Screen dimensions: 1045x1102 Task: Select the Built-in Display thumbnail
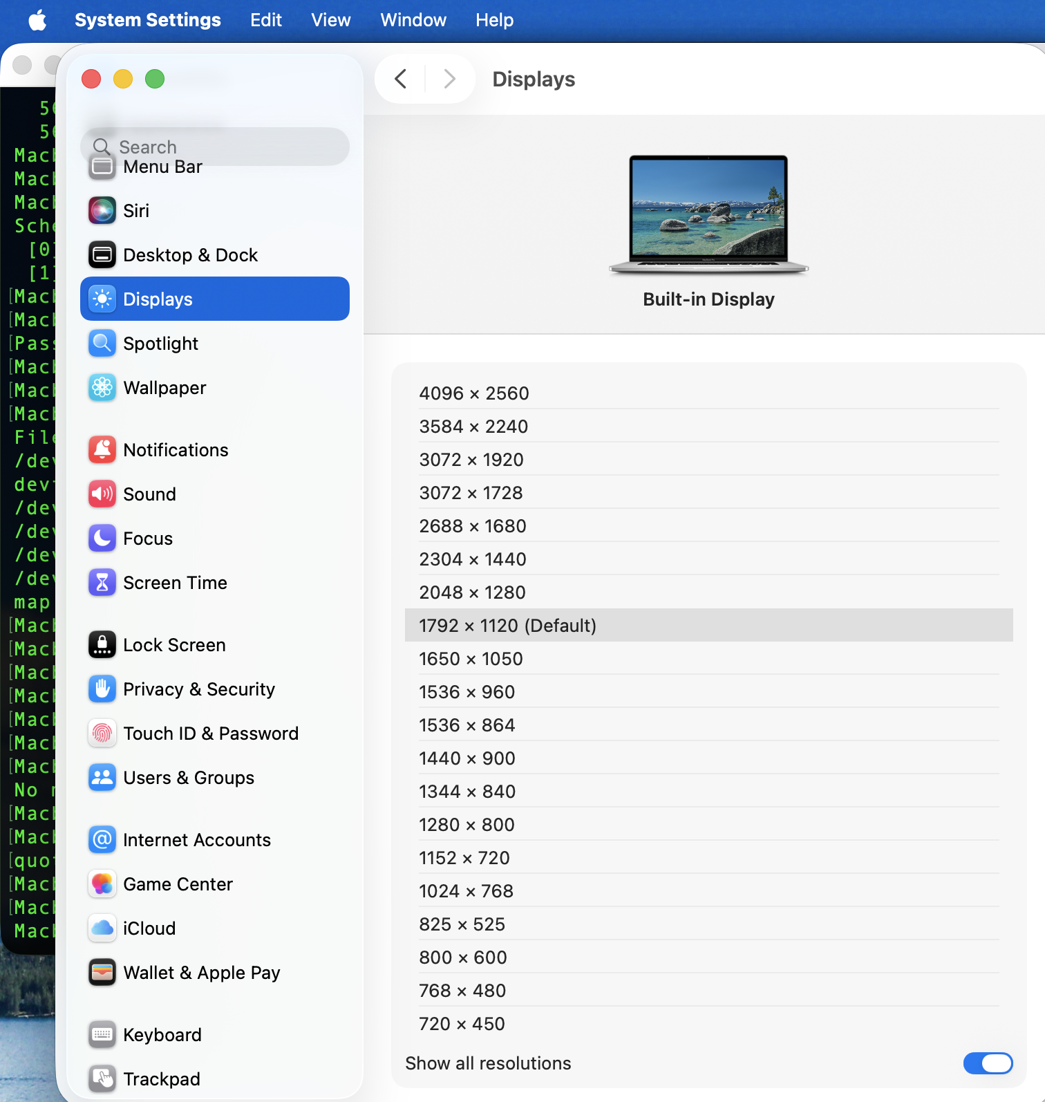point(708,214)
